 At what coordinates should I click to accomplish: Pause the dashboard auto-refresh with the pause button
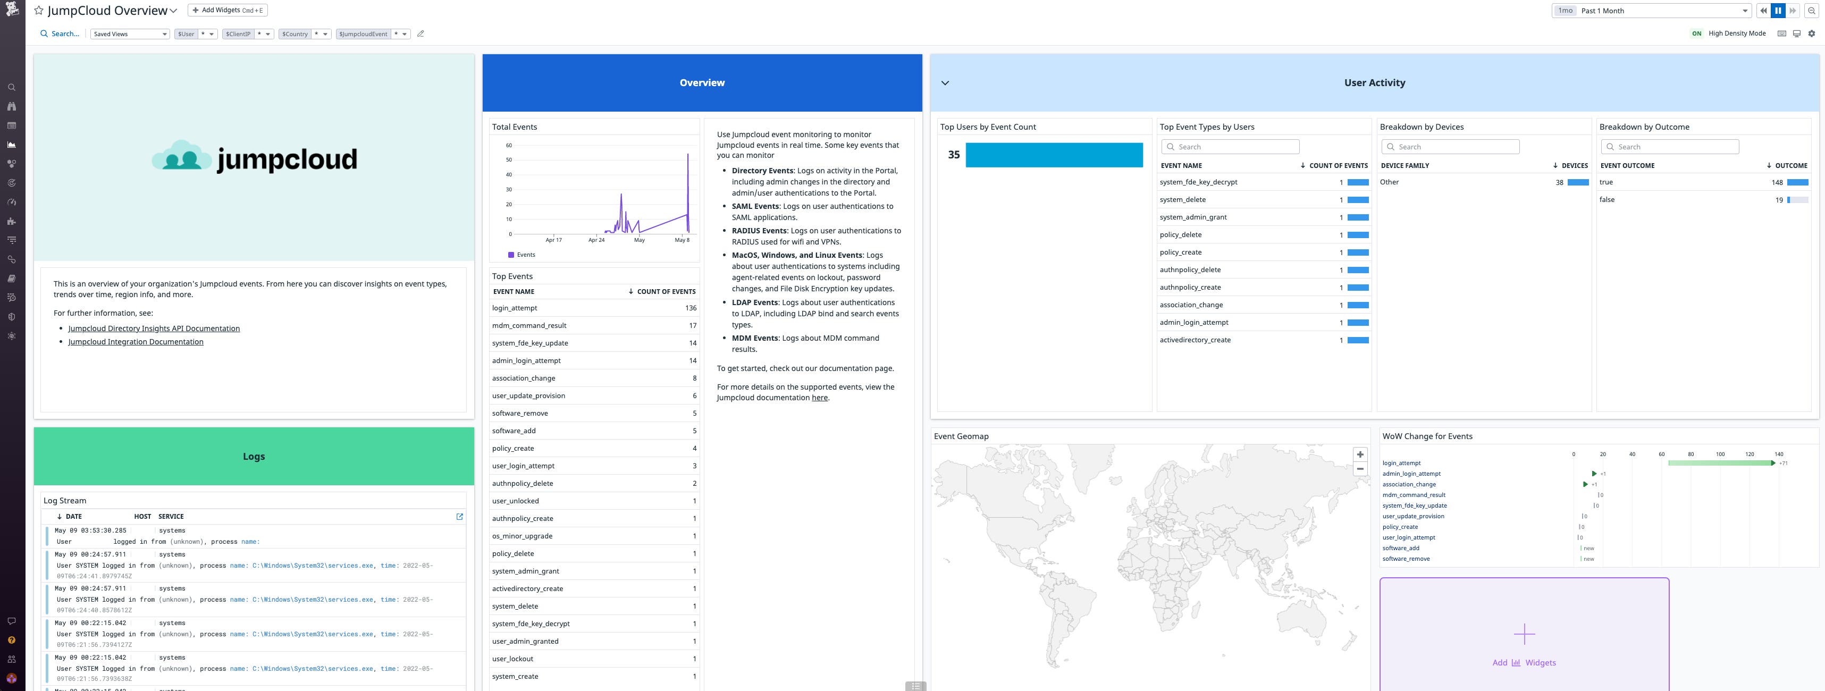(x=1778, y=10)
